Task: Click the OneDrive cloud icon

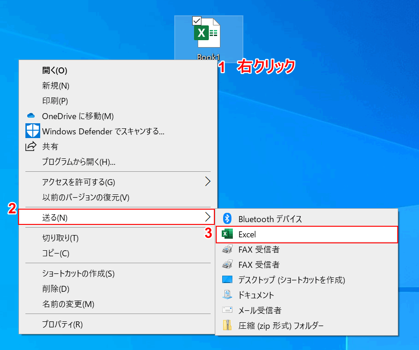Action: (x=30, y=116)
